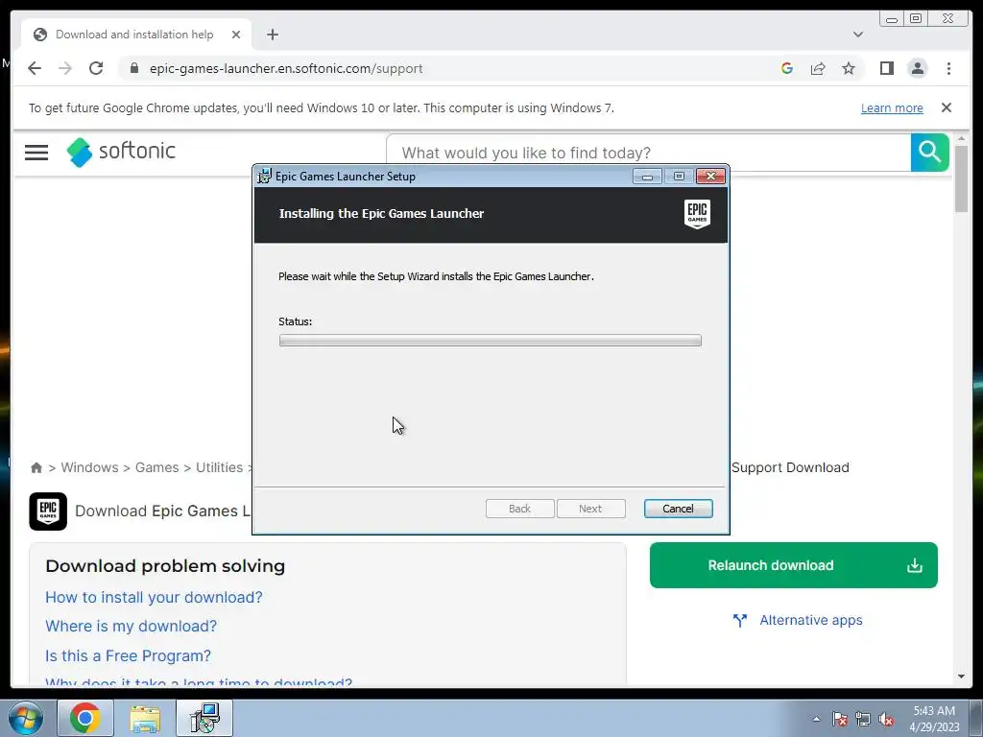Image resolution: width=983 pixels, height=737 pixels.
Task: Click the Support Download breadcrumb text
Action: (x=790, y=467)
